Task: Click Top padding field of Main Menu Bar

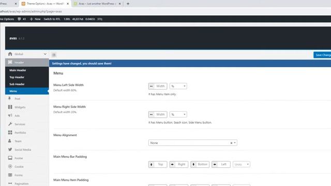Action: (160, 164)
